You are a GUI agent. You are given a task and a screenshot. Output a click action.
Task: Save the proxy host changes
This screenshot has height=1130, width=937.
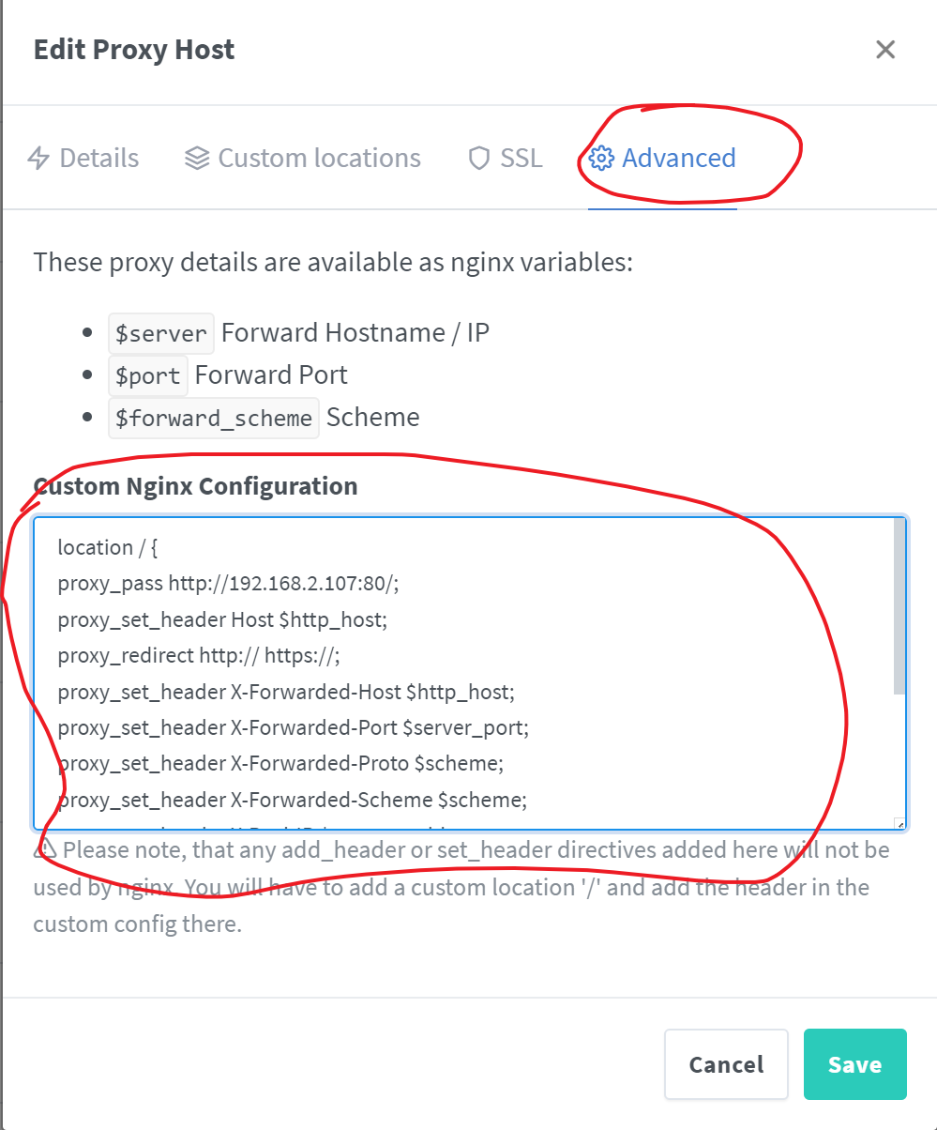[854, 1064]
